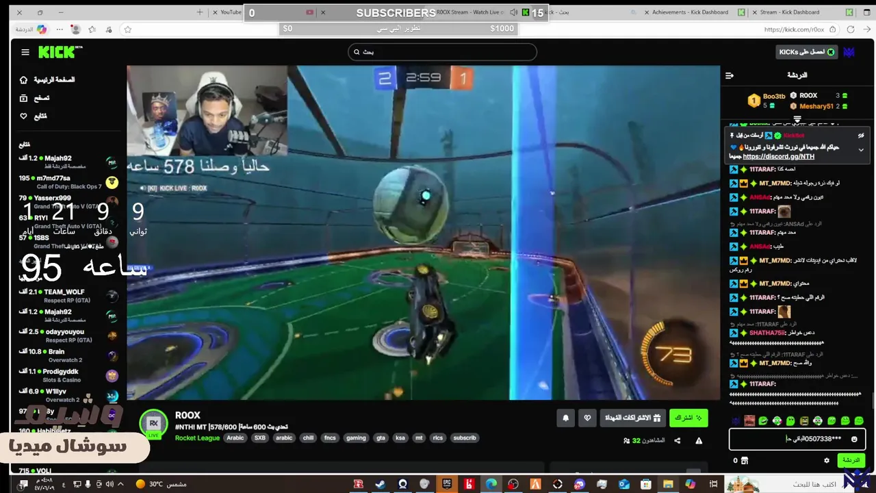
Task: Open Steam from the taskbar
Action: 380,484
